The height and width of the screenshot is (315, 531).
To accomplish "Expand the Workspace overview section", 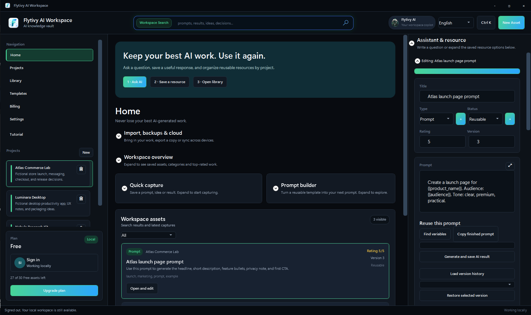I will pos(119,160).
